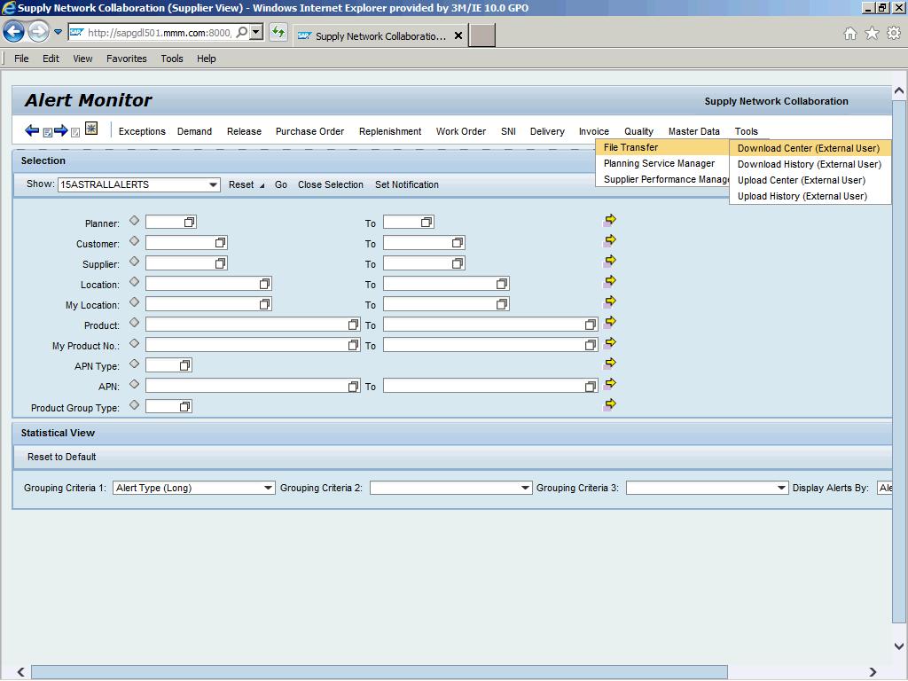Click the blue back arrow in Alert Monitor toolbar

click(32, 130)
